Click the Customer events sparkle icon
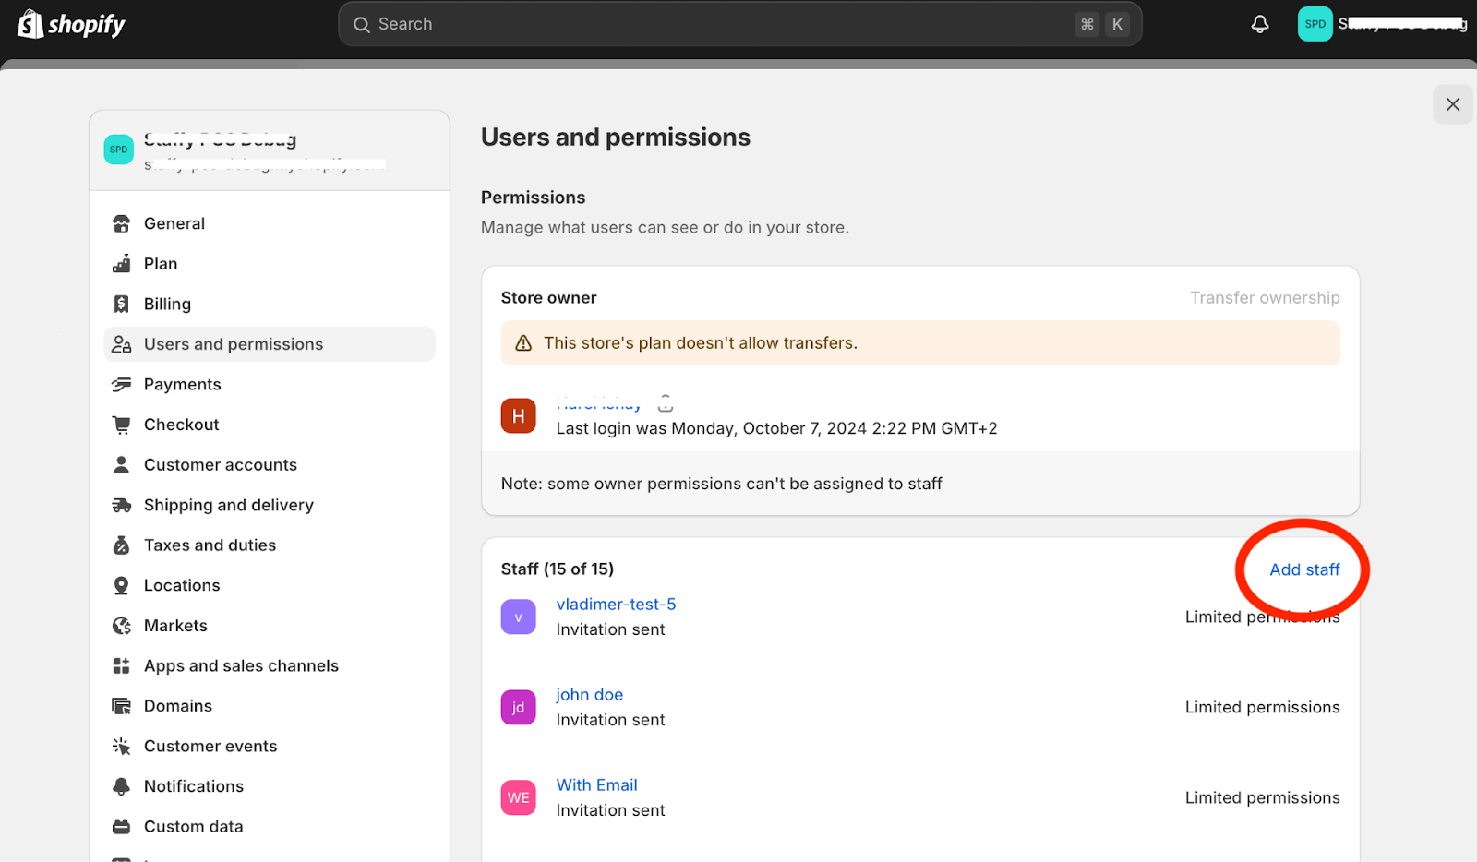 (x=121, y=746)
